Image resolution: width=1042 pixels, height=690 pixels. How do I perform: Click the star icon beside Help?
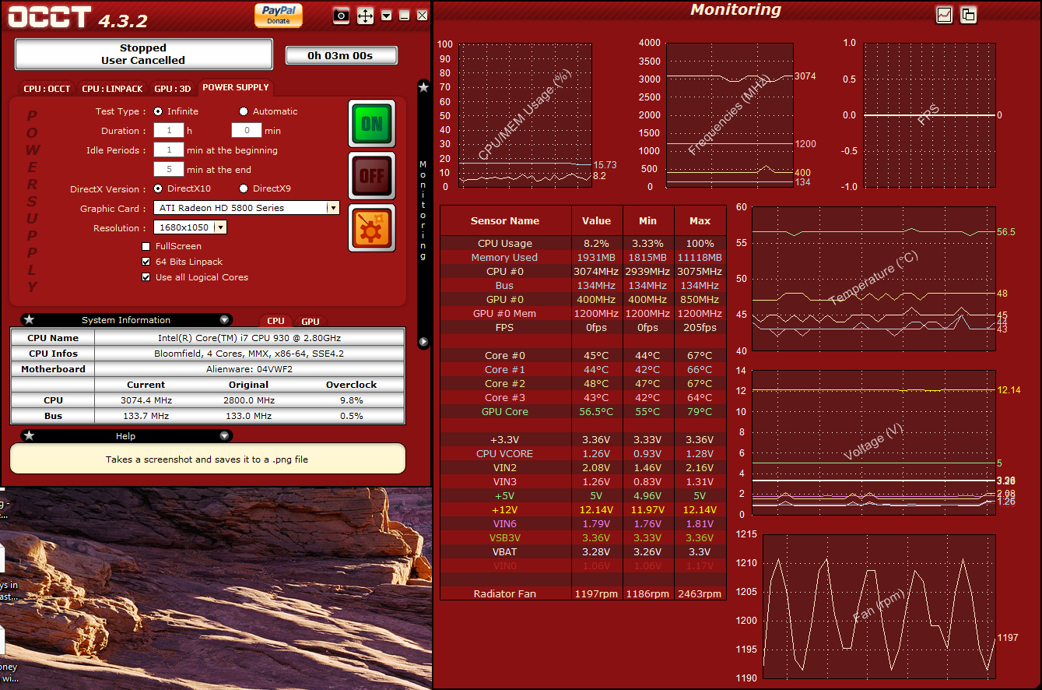click(29, 435)
